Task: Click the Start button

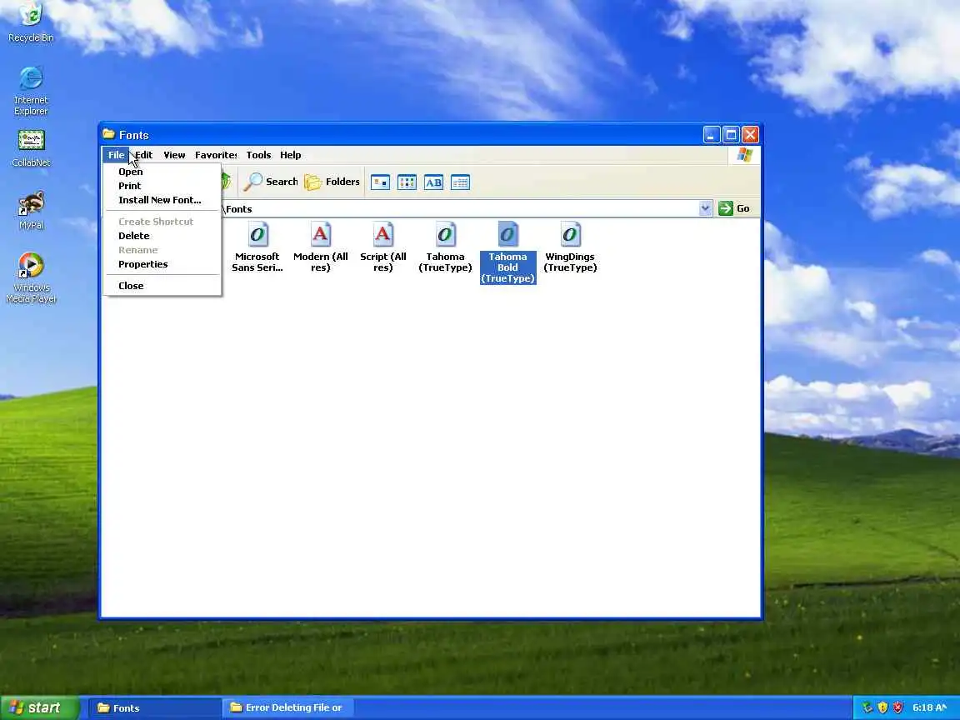Action: coord(39,707)
